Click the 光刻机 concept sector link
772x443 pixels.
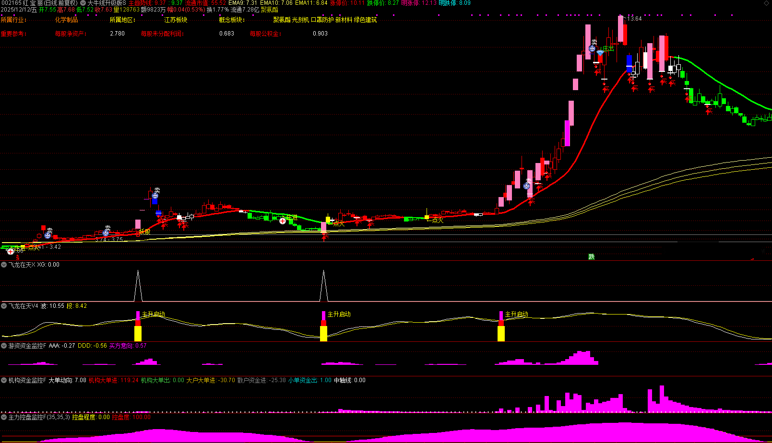[300, 20]
